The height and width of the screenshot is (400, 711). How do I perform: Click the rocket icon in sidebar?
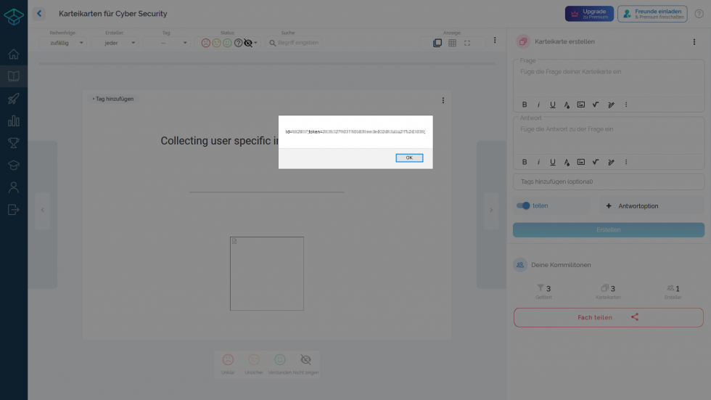[14, 99]
